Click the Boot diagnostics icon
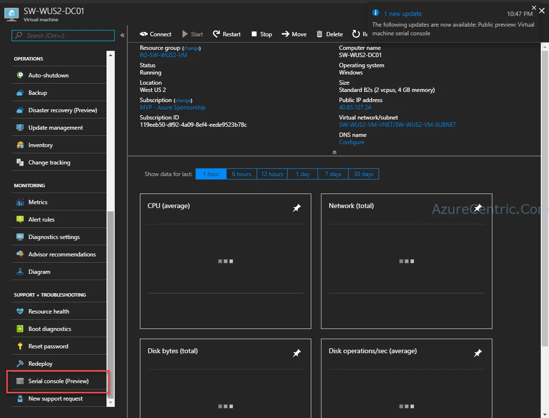The width and height of the screenshot is (549, 418). pos(20,329)
